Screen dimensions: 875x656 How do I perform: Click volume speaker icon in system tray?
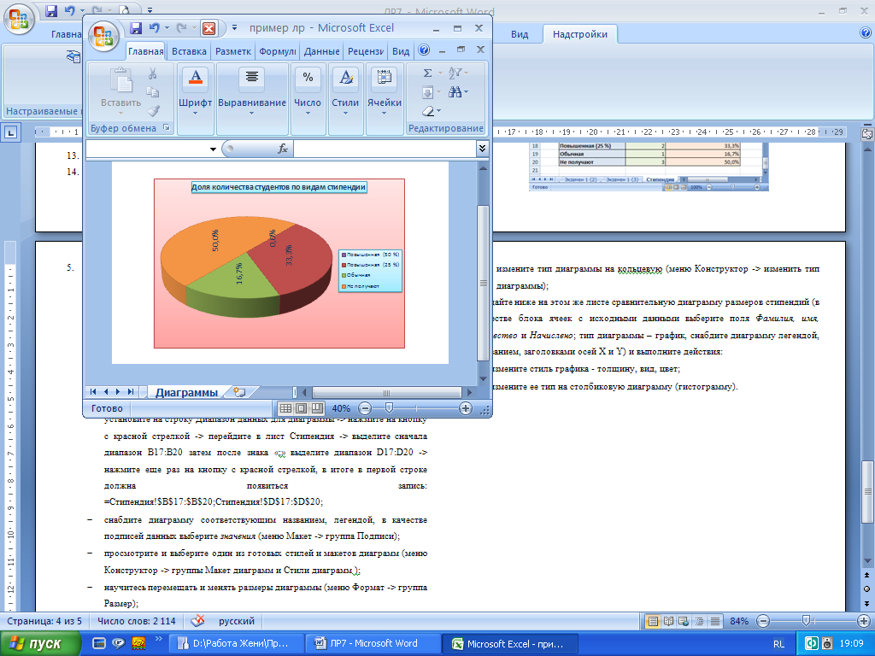pos(827,643)
